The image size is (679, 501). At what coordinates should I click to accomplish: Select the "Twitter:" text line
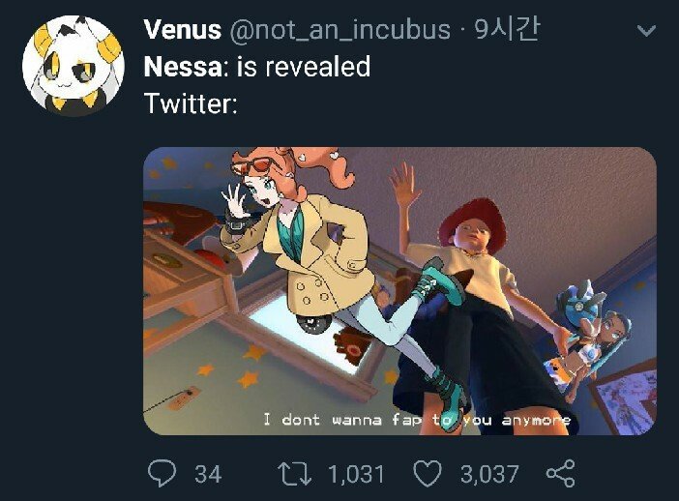(191, 103)
